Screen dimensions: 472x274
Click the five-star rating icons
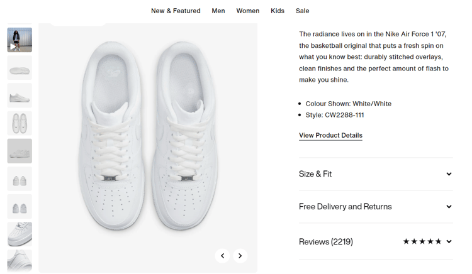(x=422, y=242)
